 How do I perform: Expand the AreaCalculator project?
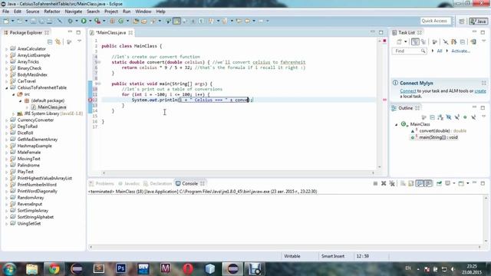[6, 49]
